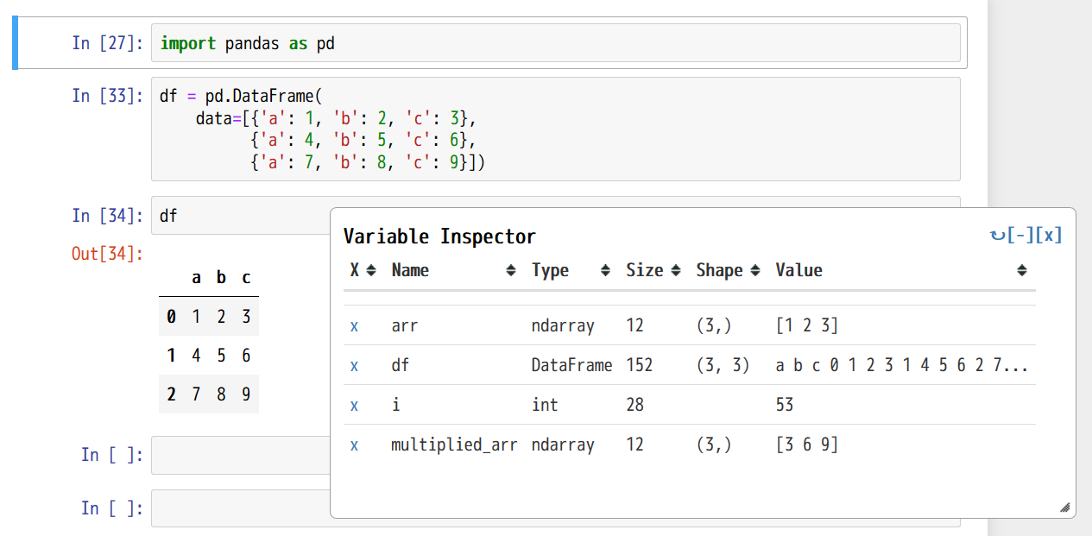
Task: Refresh the Variable Inspector list
Action: point(997,236)
